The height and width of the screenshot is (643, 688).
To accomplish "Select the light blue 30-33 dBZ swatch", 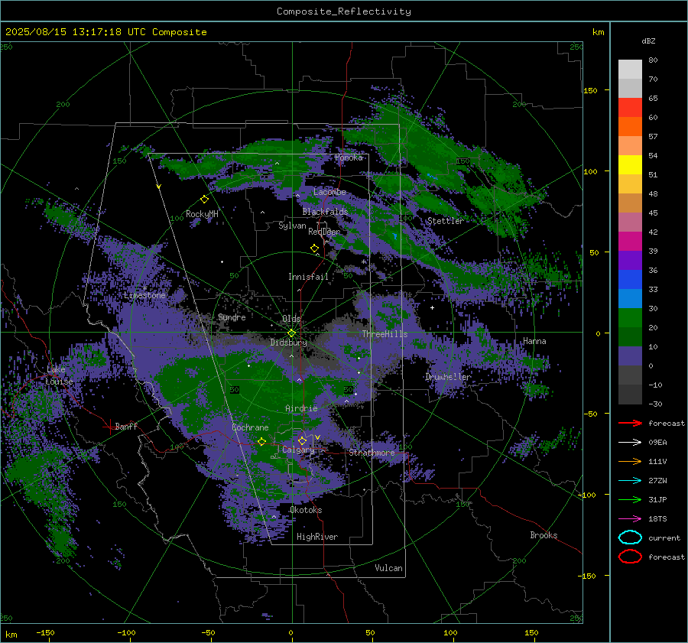I will [630, 298].
